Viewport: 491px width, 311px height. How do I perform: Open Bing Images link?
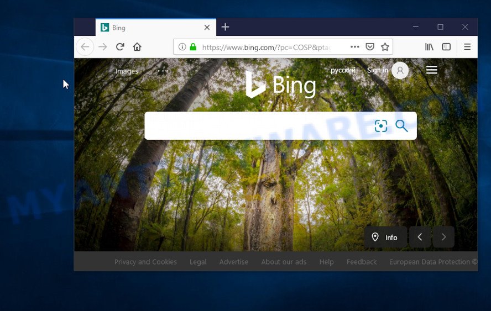(127, 71)
